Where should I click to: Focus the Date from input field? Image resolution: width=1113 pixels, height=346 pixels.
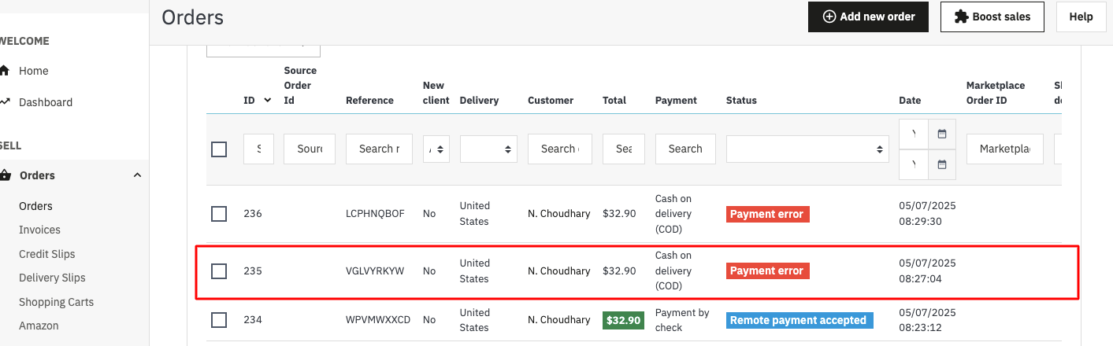[914, 134]
